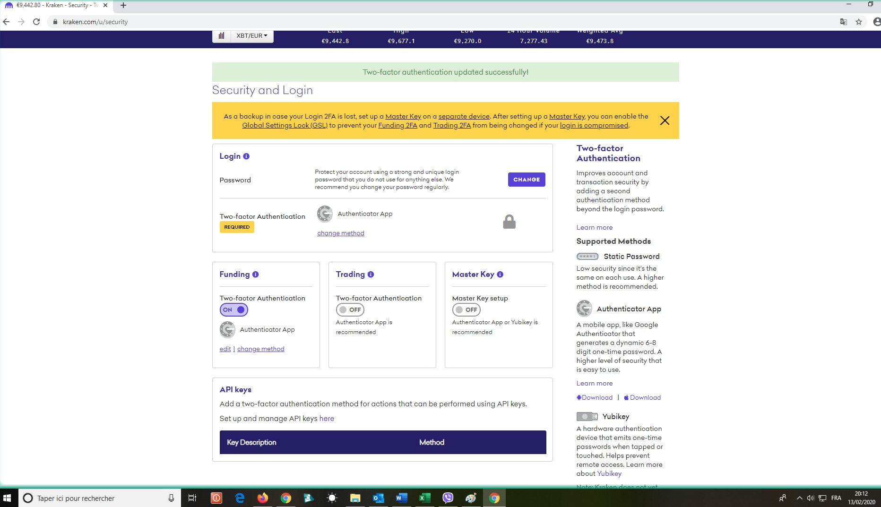Screen dimensions: 881x507
Task: Open Outlook from the taskbar
Action: (378, 498)
